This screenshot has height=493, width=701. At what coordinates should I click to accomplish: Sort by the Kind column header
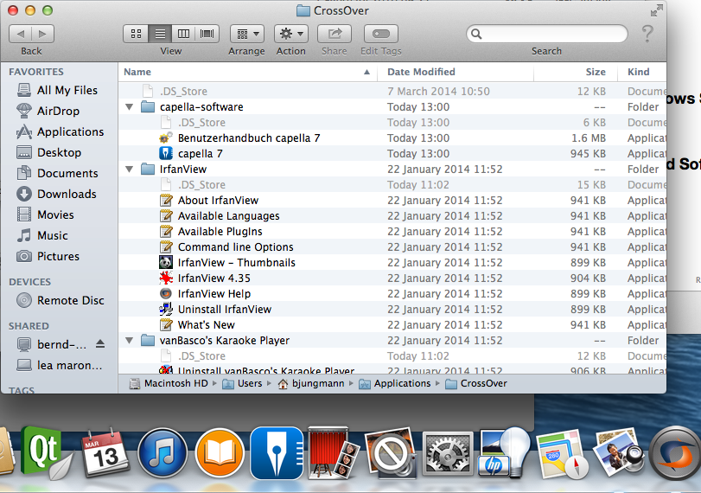click(642, 72)
